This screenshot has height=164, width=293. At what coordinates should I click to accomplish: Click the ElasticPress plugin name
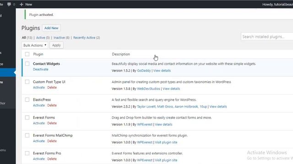42,100
